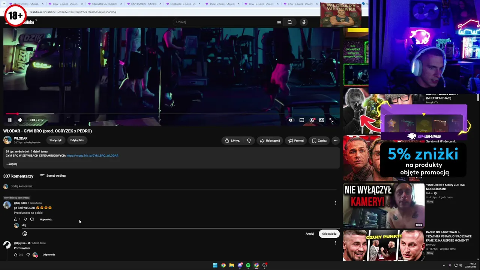Click the recommendations sidebar scrollbar
Image resolution: width=480 pixels, height=270 pixels.
(x=478, y=97)
